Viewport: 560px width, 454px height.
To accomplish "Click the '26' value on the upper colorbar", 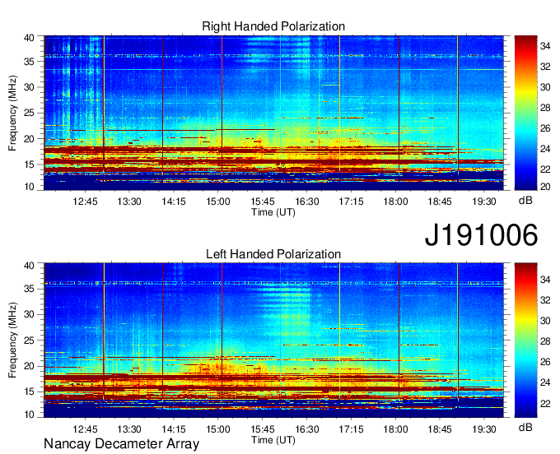I will 545,128.
